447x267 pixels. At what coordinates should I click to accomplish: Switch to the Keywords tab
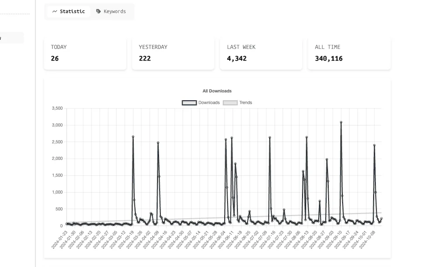click(x=112, y=11)
